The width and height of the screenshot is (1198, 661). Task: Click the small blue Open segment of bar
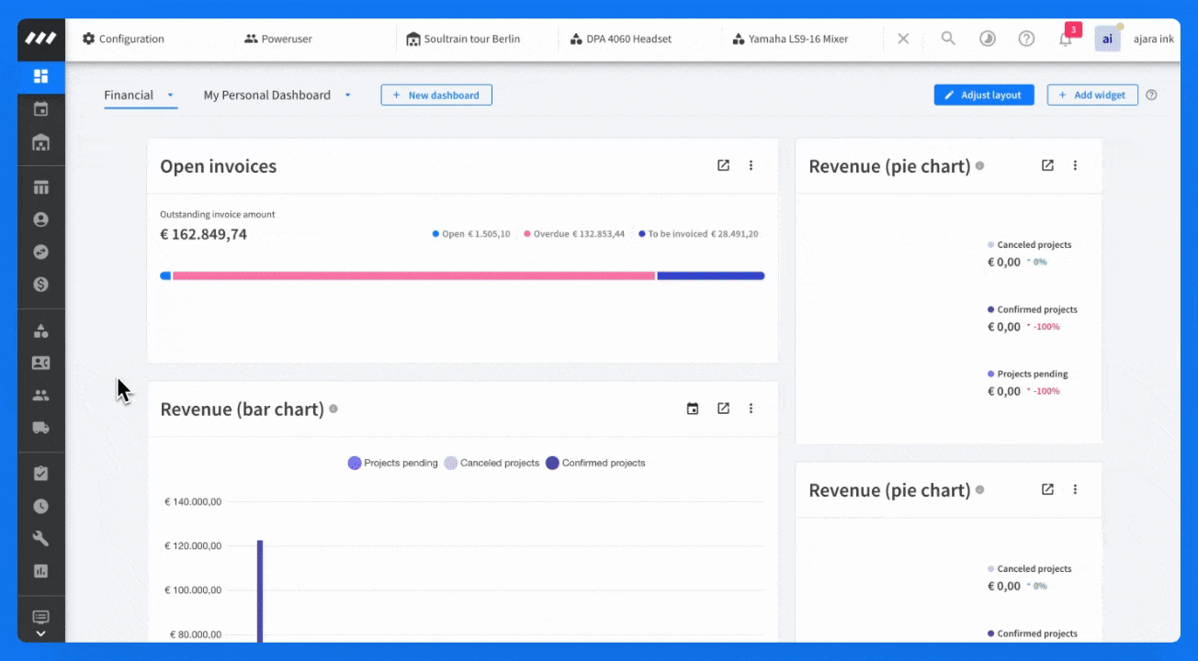click(x=165, y=275)
